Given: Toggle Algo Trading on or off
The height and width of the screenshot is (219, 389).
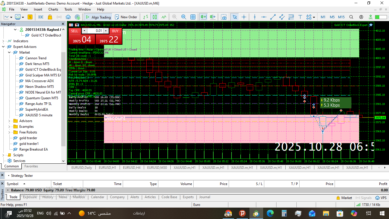Looking at the screenshot, I should pyautogui.click(x=98, y=17).
